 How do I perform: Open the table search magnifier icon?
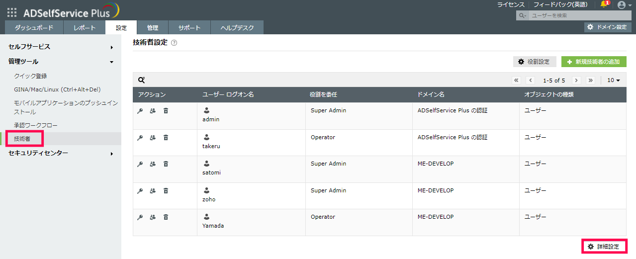click(x=142, y=80)
